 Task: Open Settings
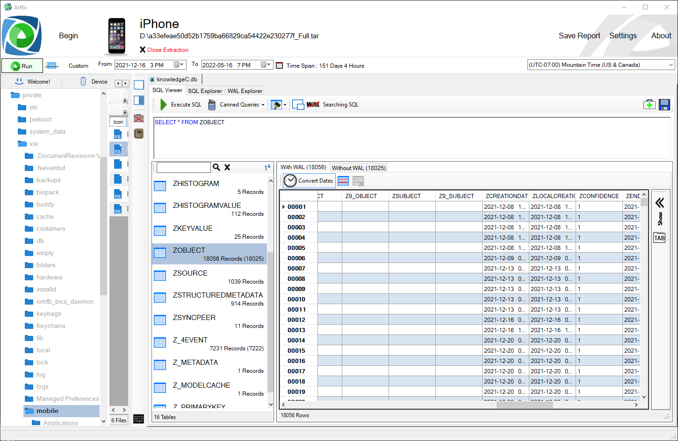point(623,36)
